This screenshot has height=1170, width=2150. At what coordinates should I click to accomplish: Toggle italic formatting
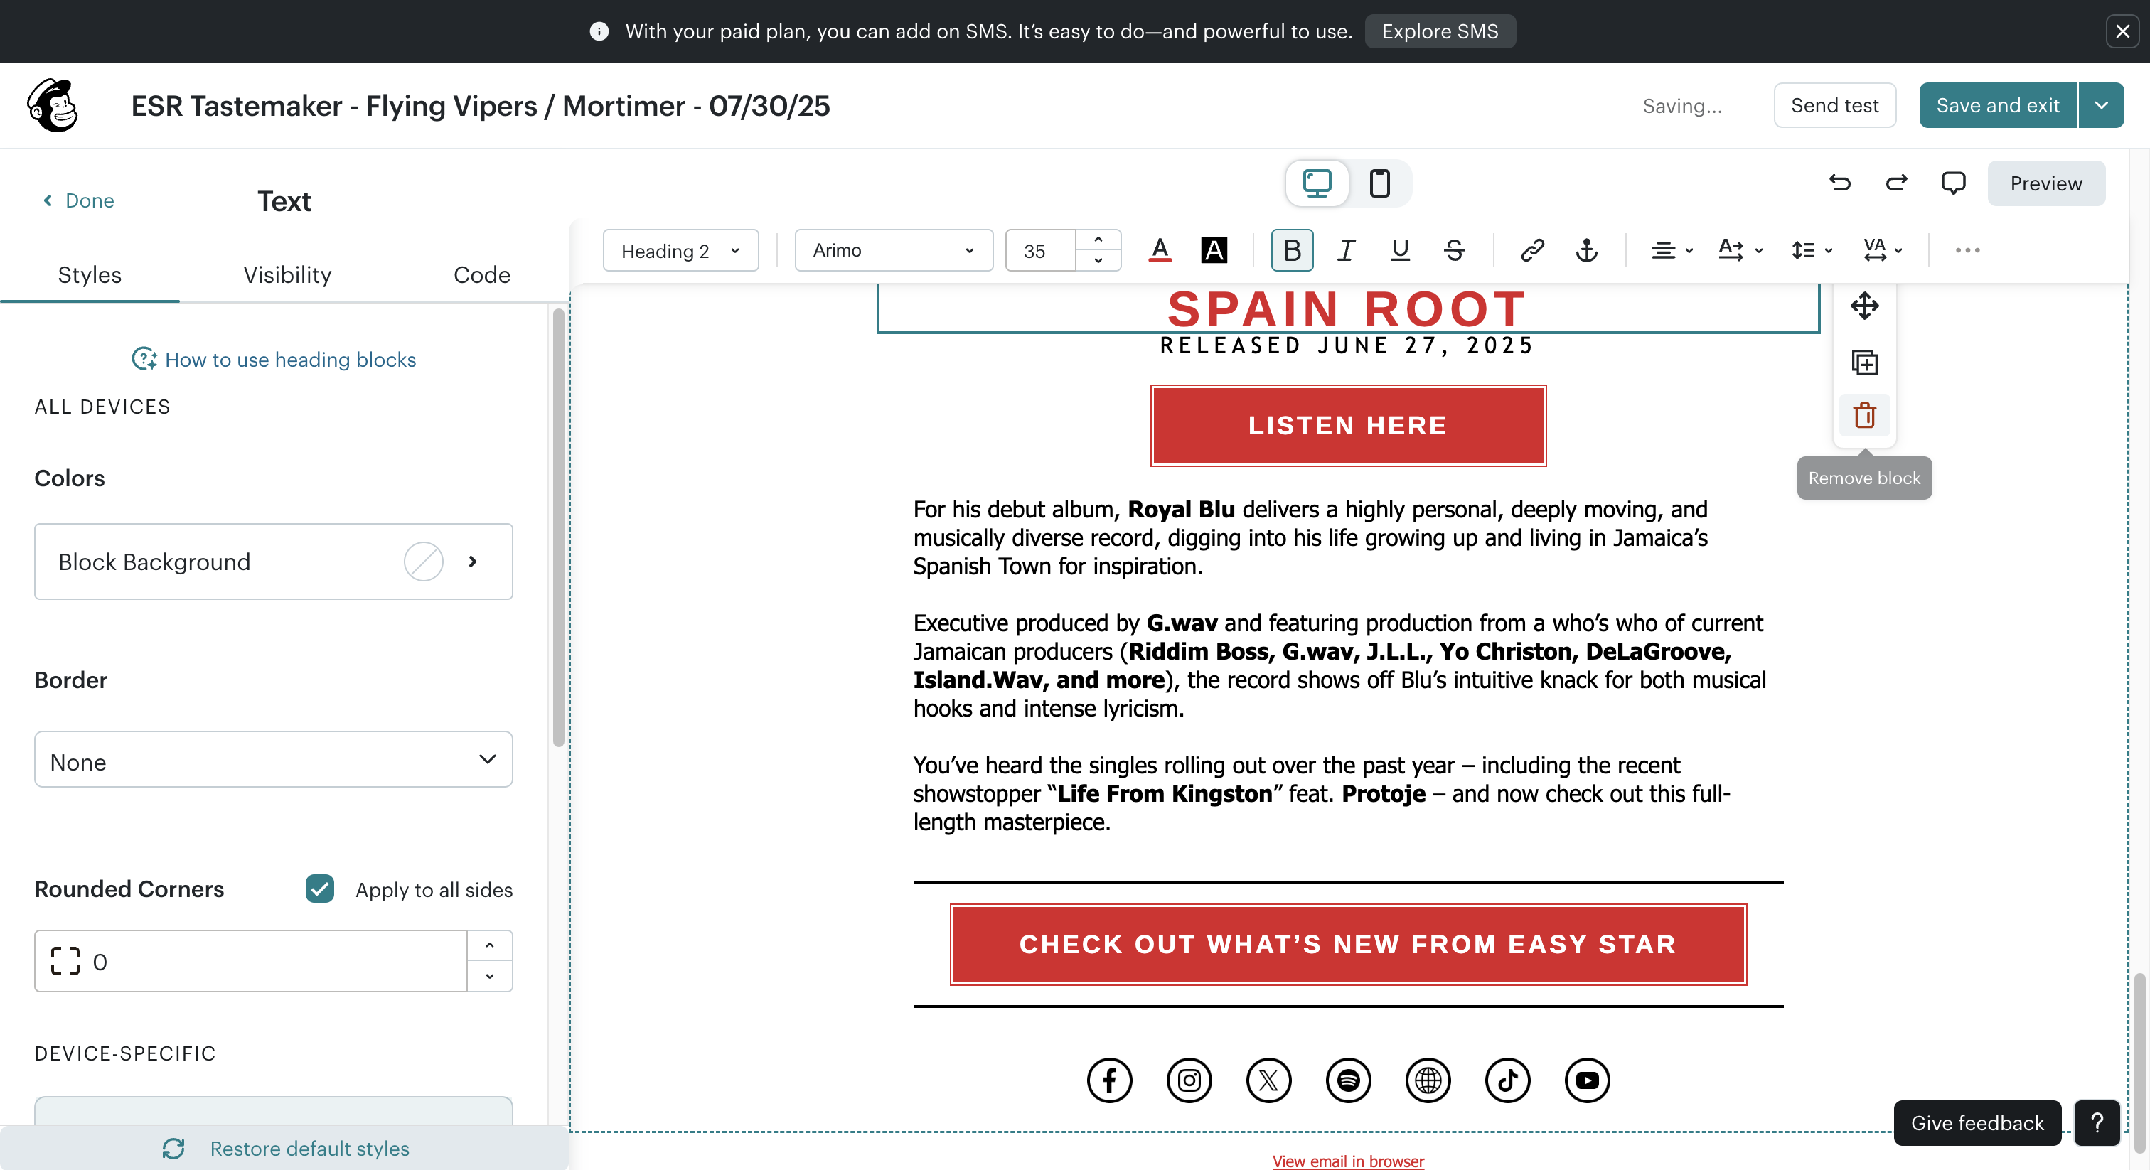pyautogui.click(x=1345, y=250)
